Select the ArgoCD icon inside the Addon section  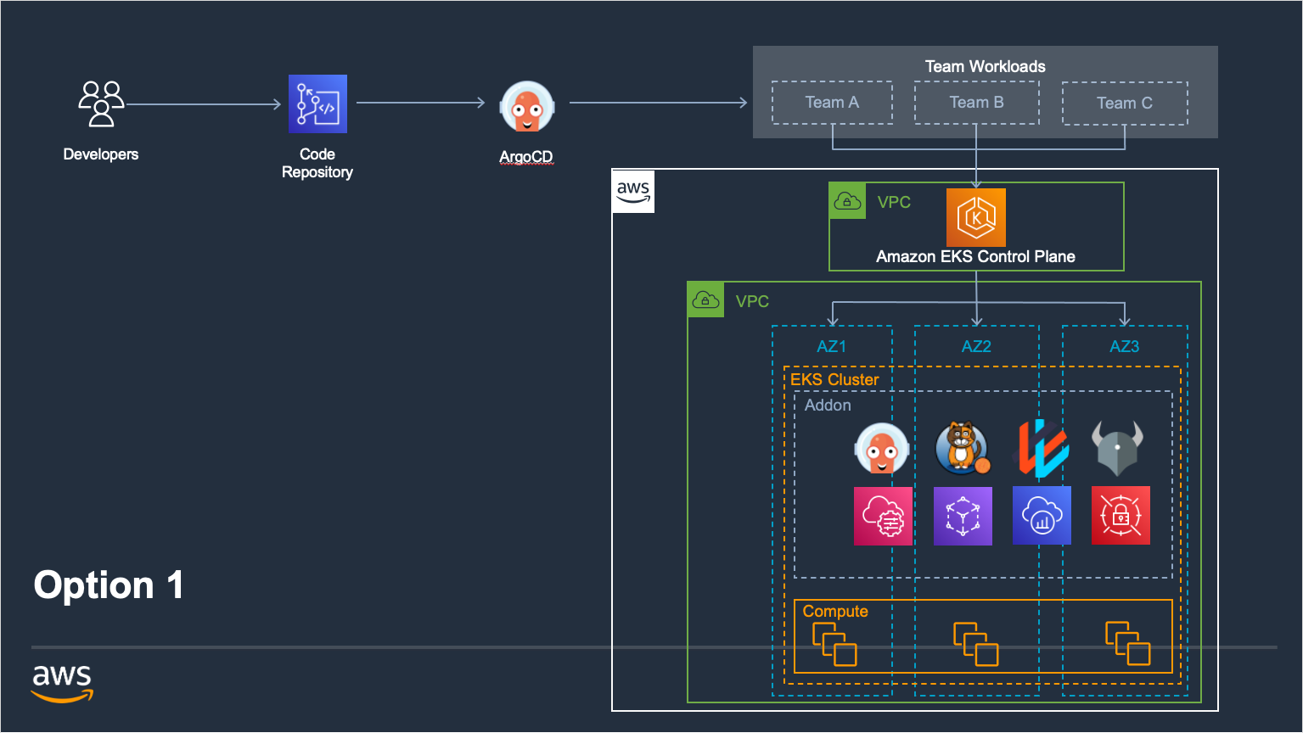(883, 447)
